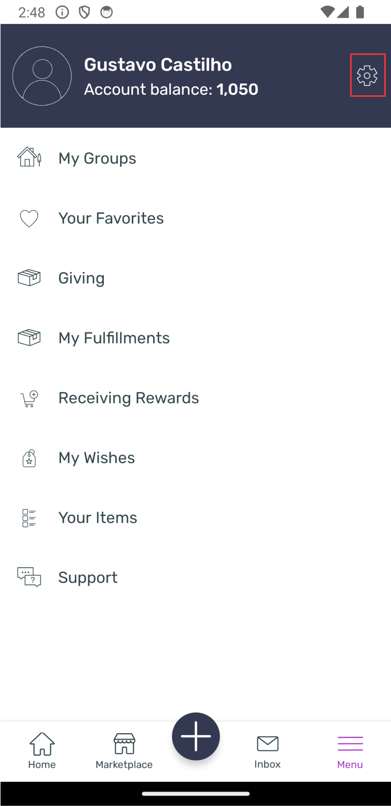This screenshot has width=391, height=806.
Task: Open settings via the gear icon
Action: pos(367,75)
